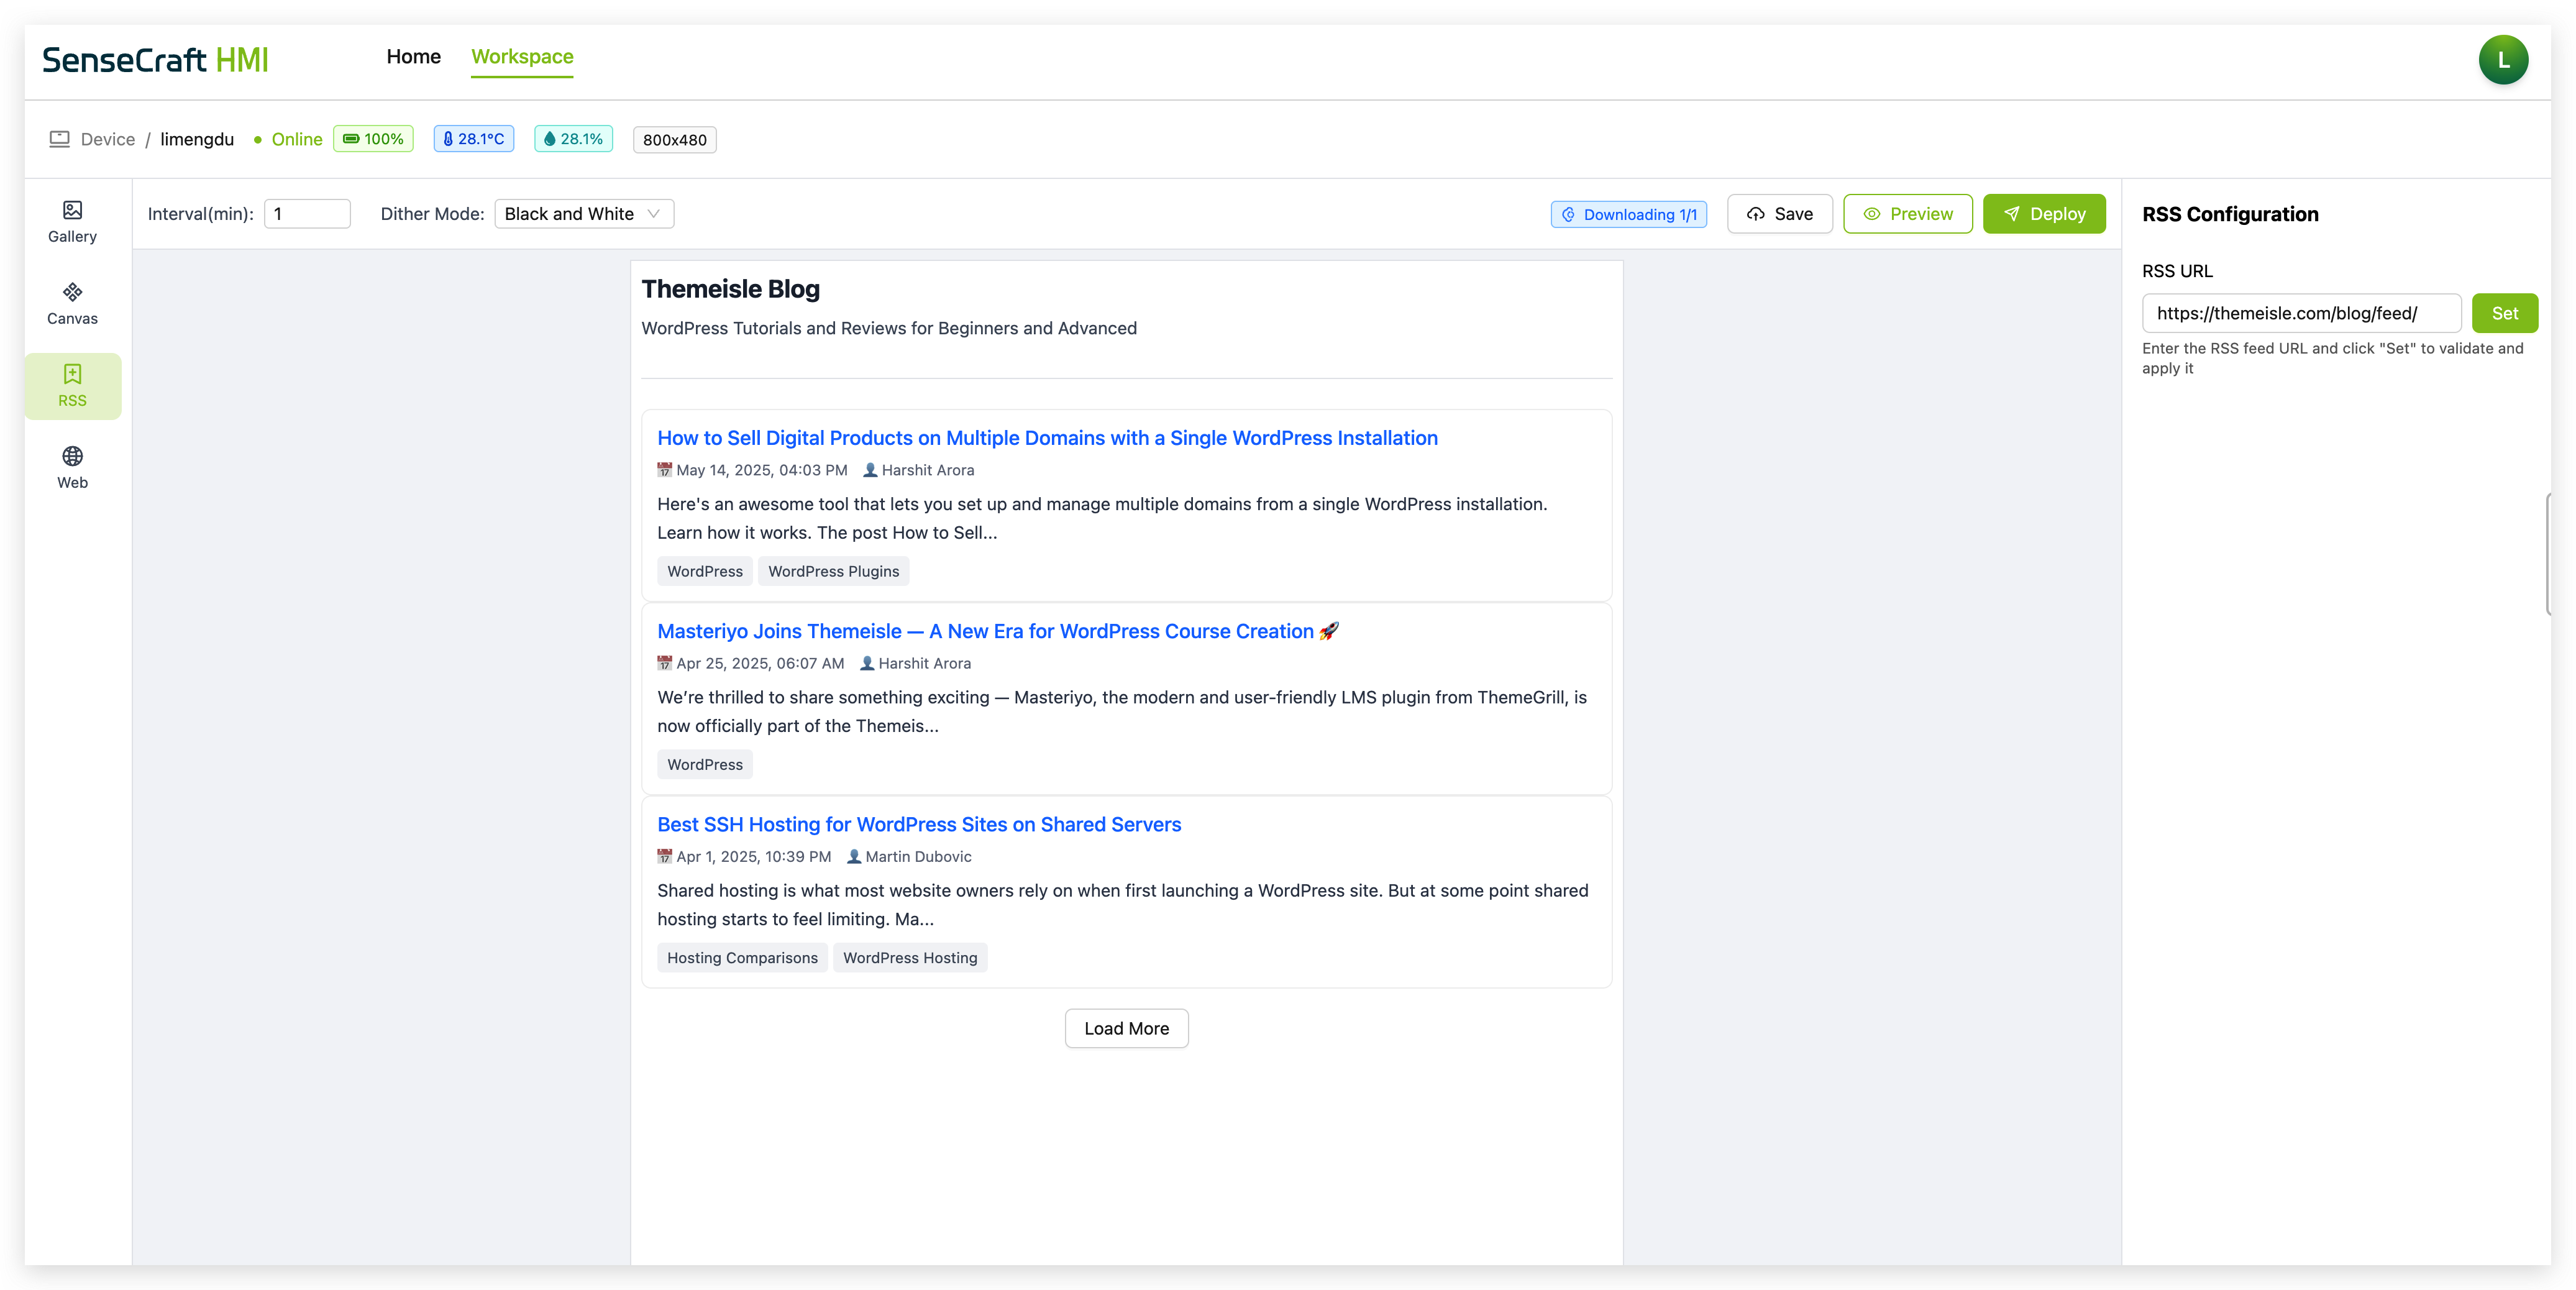
Task: Click the SenseCraft HMI logo
Action: [x=155, y=60]
